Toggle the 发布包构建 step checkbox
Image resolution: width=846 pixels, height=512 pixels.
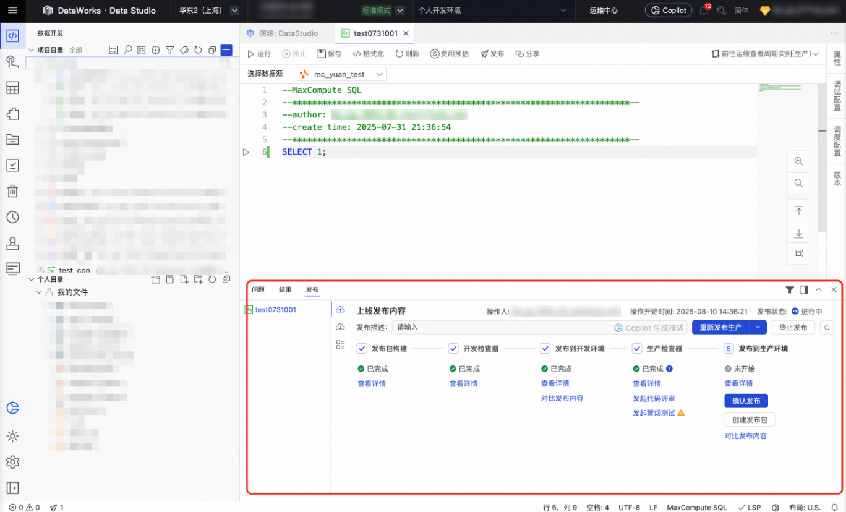[362, 349]
